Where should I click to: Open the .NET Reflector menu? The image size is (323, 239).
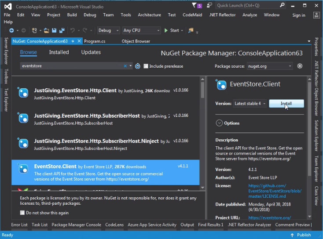click(x=222, y=15)
